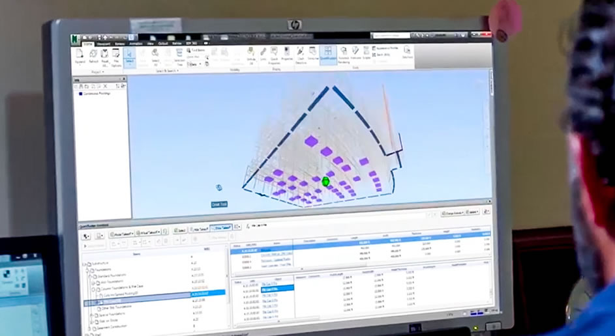Screen dimensions: 615x336
Task: Open the Selection Tree window
Action: 179,57
